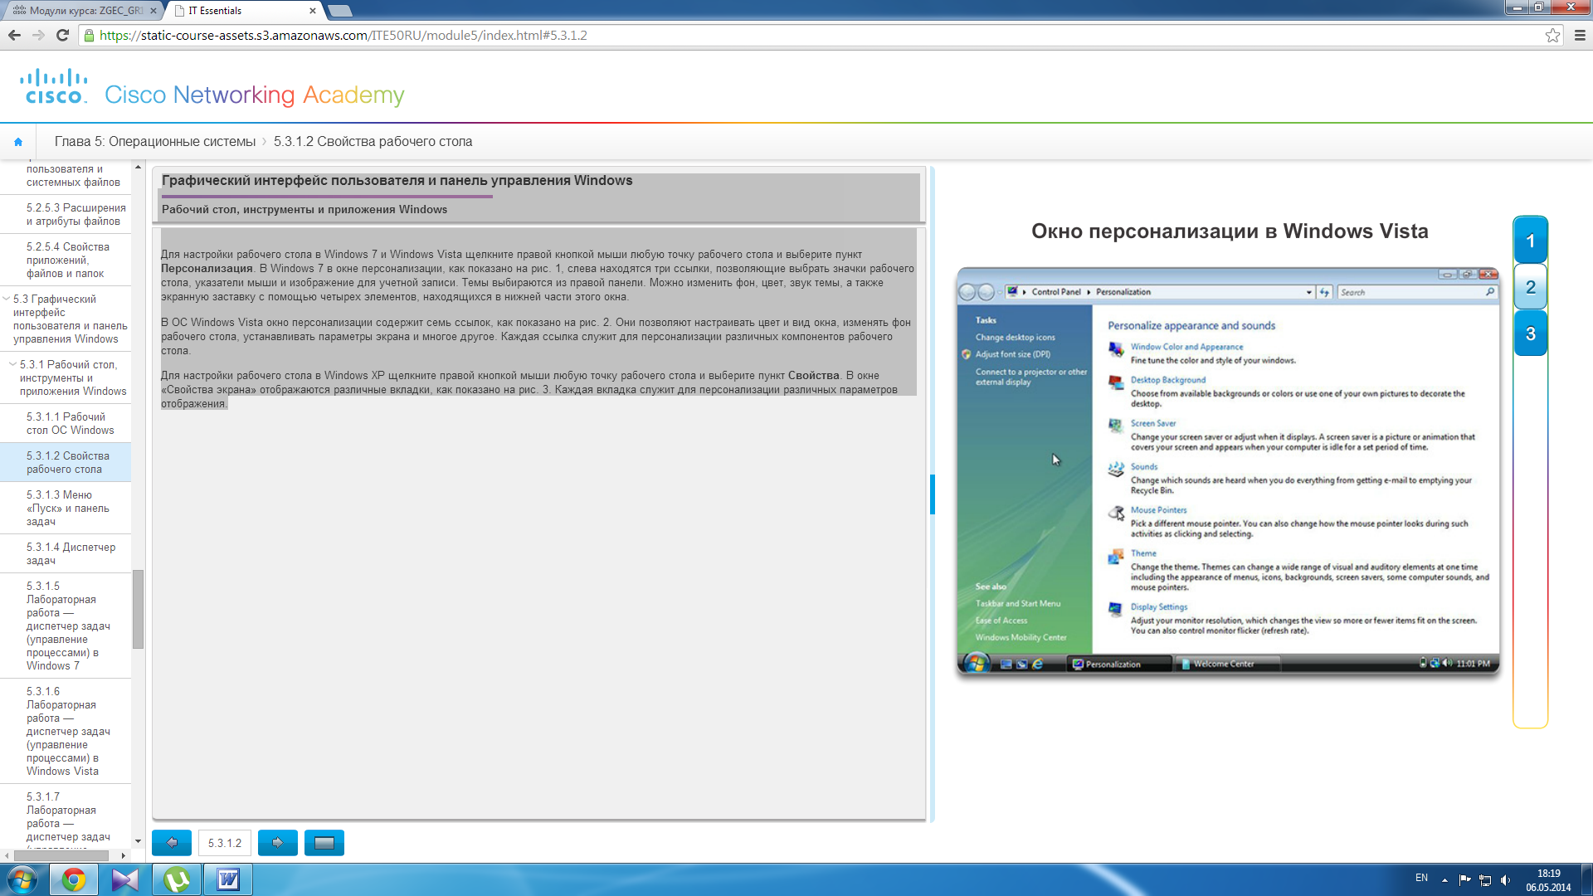Open the Action Center flag icon
Screen dimensions: 1593x896
tap(1464, 879)
